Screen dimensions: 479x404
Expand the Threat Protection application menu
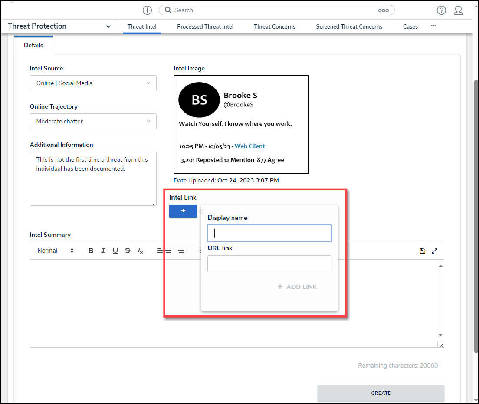pyautogui.click(x=108, y=26)
